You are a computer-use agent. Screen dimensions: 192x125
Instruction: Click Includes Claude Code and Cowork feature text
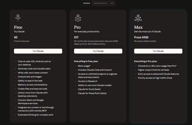point(95,70)
